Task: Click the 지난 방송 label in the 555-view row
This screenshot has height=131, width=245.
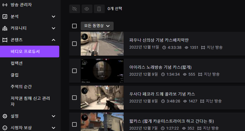Action: 212,74
